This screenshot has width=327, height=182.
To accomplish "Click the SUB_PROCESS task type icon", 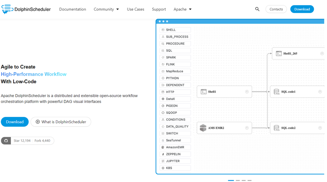I will [163, 37].
